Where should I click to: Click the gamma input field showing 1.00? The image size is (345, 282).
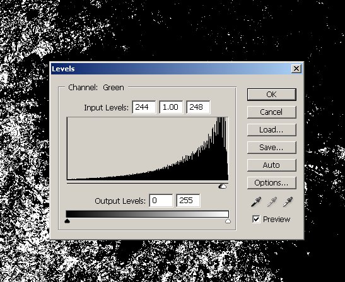[x=171, y=107]
